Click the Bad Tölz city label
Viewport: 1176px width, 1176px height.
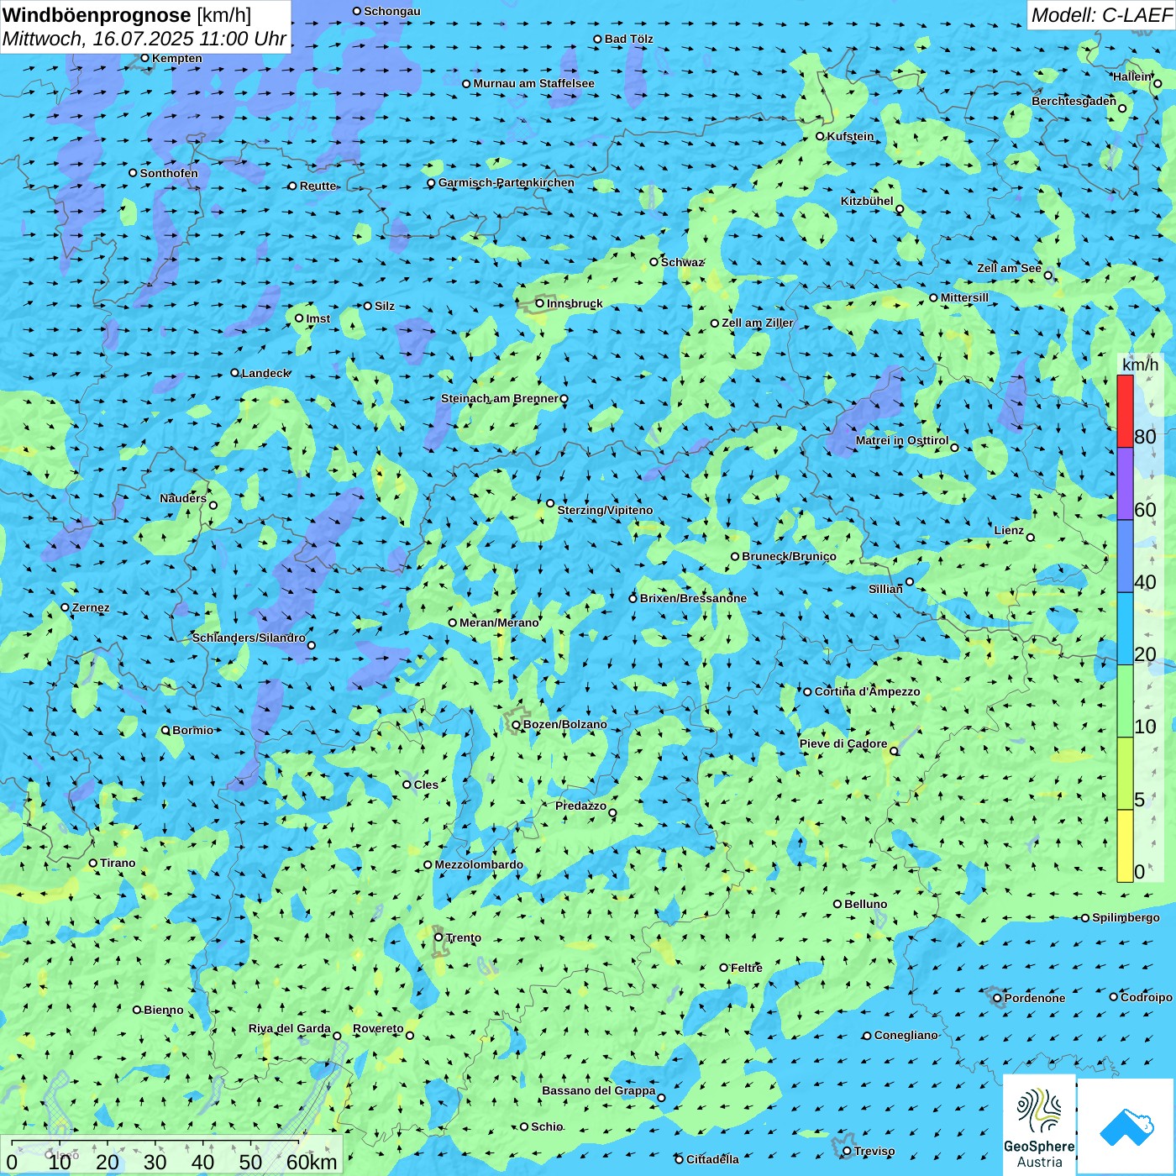[628, 39]
